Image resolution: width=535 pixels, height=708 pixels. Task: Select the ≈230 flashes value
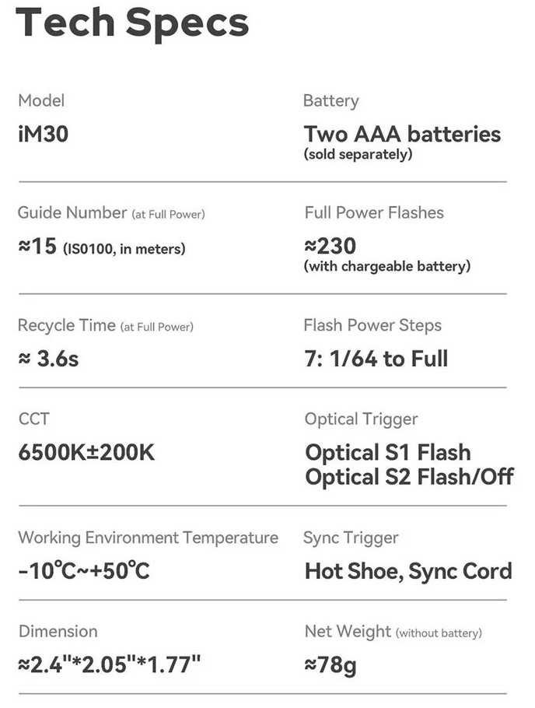pyautogui.click(x=330, y=246)
